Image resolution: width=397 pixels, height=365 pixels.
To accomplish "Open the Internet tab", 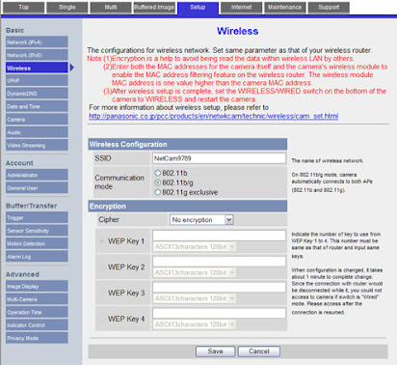I will (241, 8).
